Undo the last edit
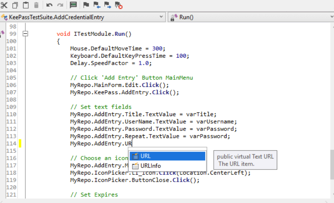 click(49, 5)
